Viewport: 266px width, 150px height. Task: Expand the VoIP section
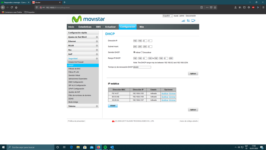coord(83,54)
